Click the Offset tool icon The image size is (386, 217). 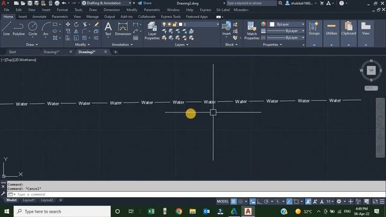[96, 38]
